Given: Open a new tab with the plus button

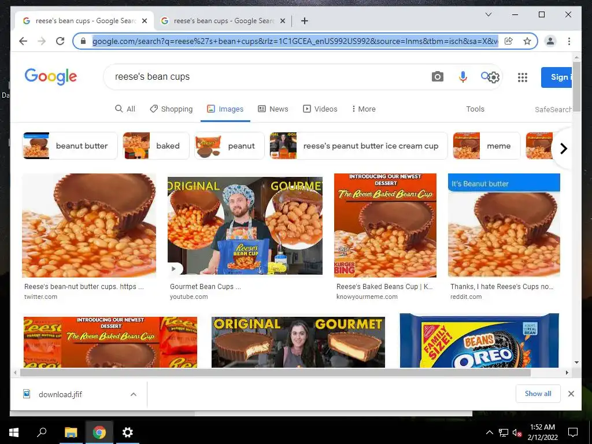Looking at the screenshot, I should [304, 21].
